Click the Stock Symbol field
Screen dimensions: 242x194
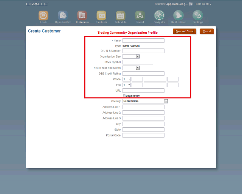pos(138,62)
